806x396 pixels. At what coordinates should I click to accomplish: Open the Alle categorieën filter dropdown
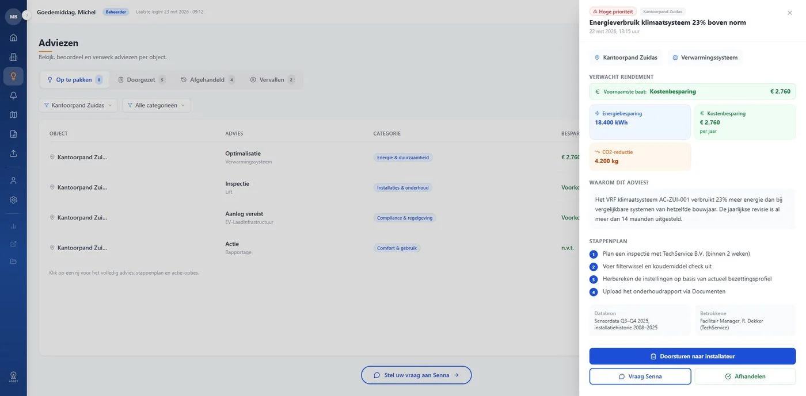[157, 105]
